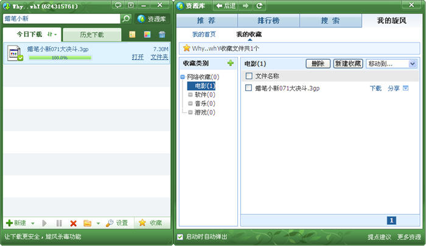Click the speech bubble icon in title bar
The width and height of the screenshot is (426, 246).
(x=119, y=5)
